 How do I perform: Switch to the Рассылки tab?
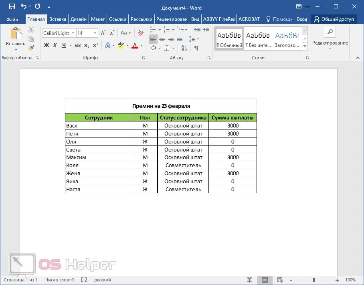[x=141, y=19]
